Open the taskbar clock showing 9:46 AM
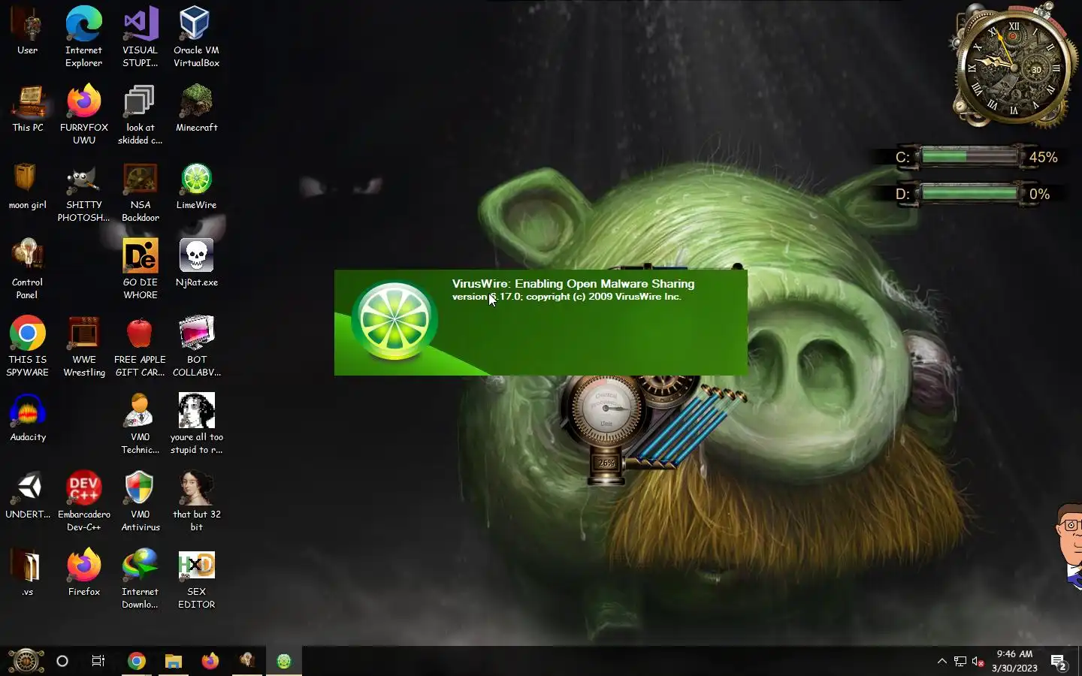This screenshot has width=1082, height=676. point(1014,661)
